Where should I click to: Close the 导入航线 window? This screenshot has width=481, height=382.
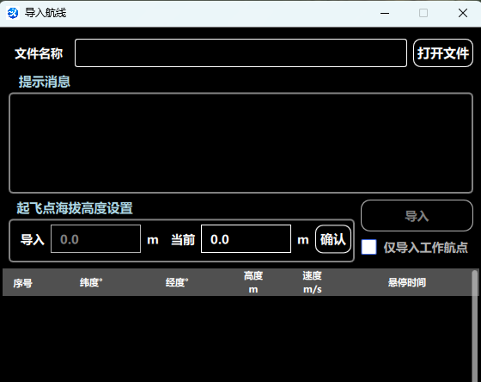(x=463, y=13)
